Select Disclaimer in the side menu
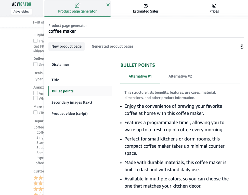 click(x=60, y=64)
